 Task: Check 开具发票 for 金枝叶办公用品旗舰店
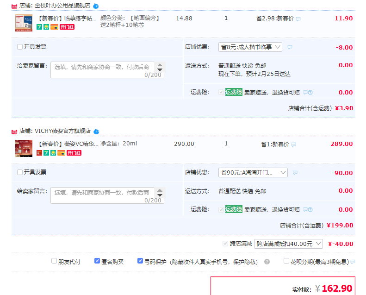click(x=20, y=47)
